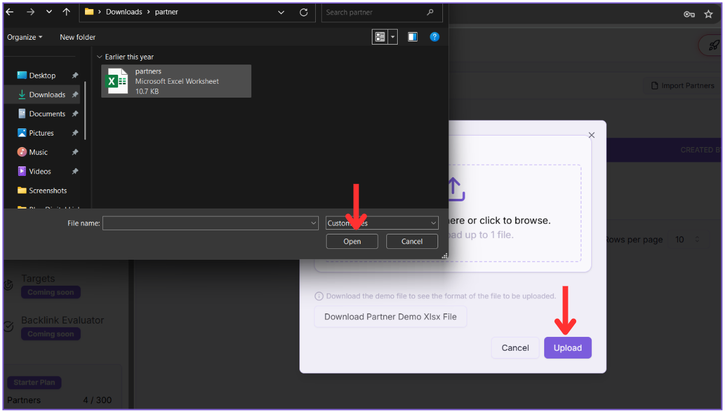Select Pictures in the navigation pane
This screenshot has height=411, width=725.
41,133
